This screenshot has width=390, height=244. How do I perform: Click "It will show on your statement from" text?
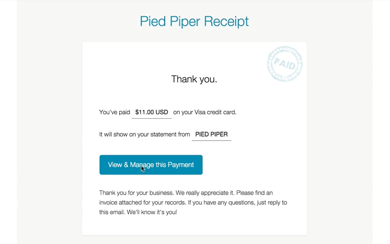point(145,134)
